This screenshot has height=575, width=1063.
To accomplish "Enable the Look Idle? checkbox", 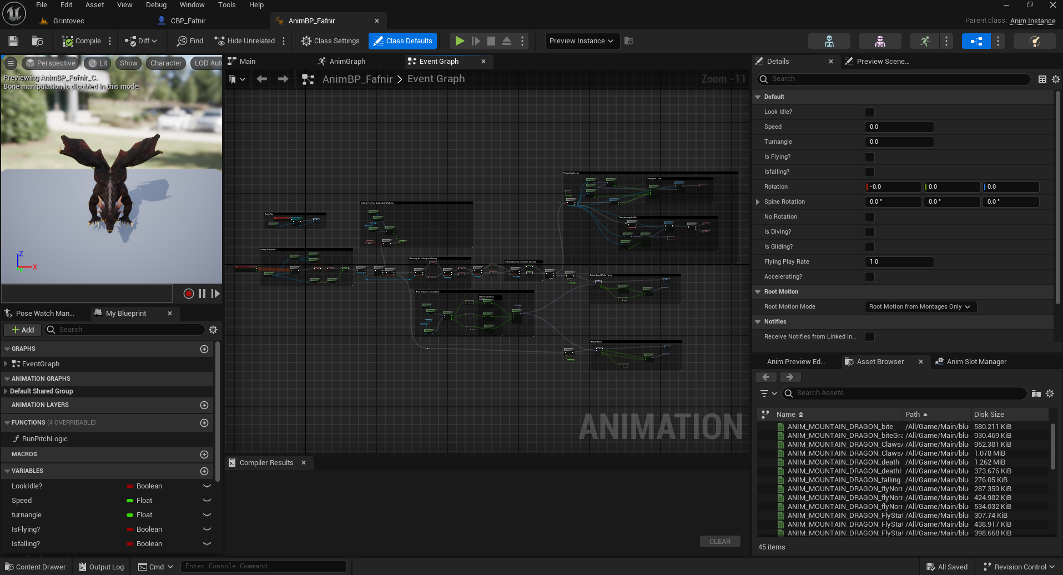I will pos(870,112).
